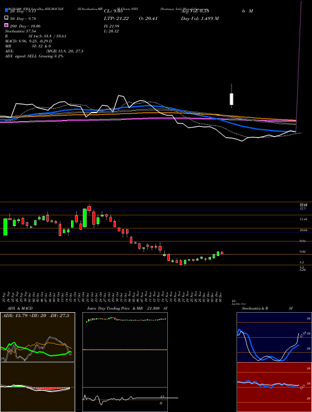Click the blue Stochastics chart panel

274,337
